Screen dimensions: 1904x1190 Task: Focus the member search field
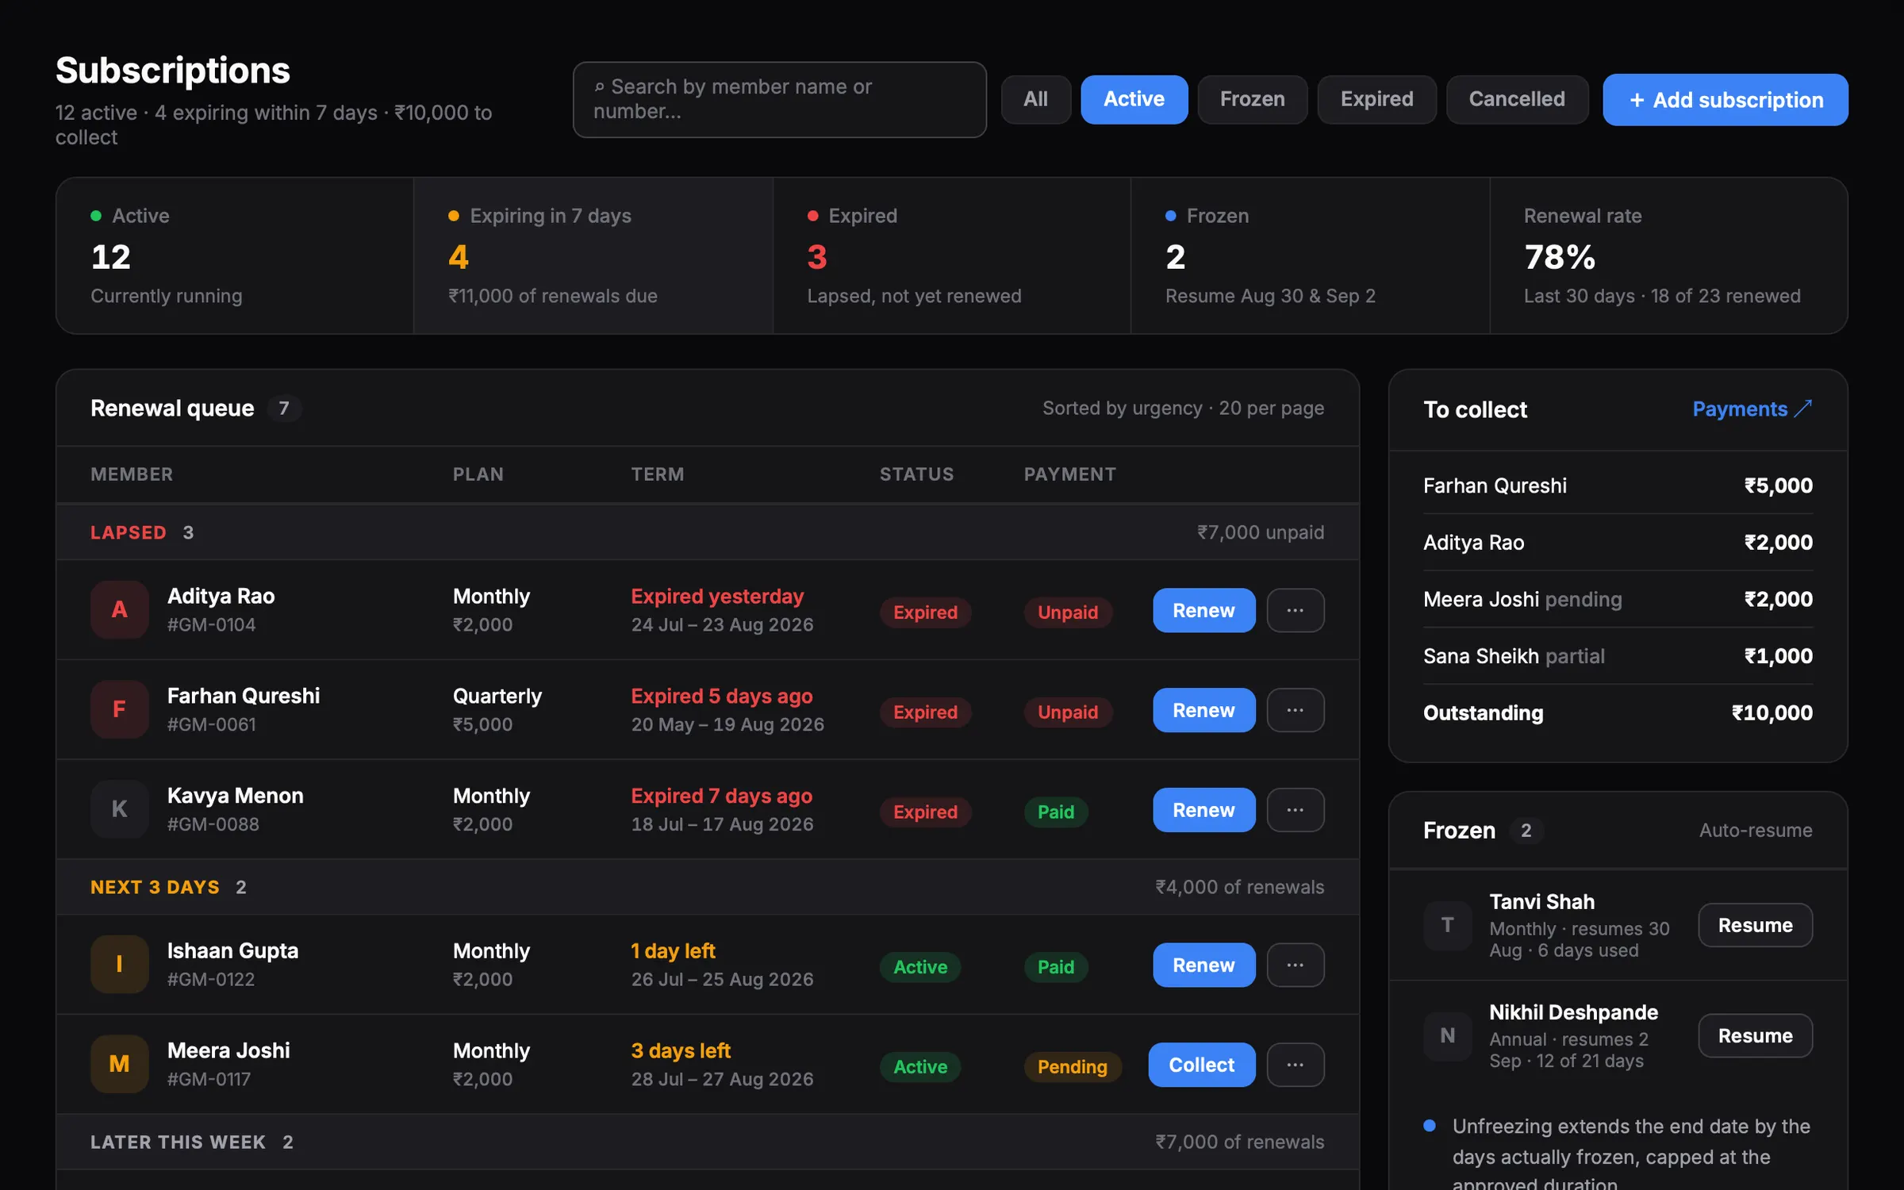point(779,100)
